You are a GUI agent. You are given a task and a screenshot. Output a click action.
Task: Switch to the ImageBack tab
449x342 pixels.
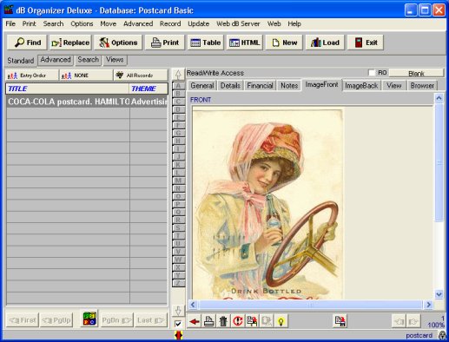click(361, 86)
